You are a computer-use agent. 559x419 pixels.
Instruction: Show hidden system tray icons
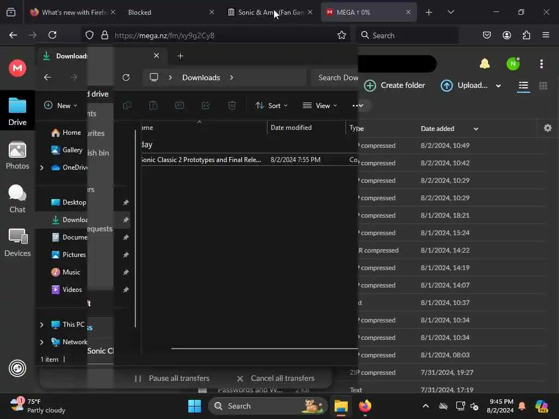click(426, 406)
